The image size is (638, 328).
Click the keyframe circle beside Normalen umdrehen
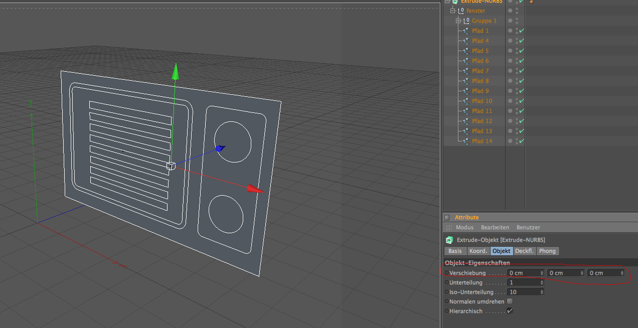coord(446,301)
